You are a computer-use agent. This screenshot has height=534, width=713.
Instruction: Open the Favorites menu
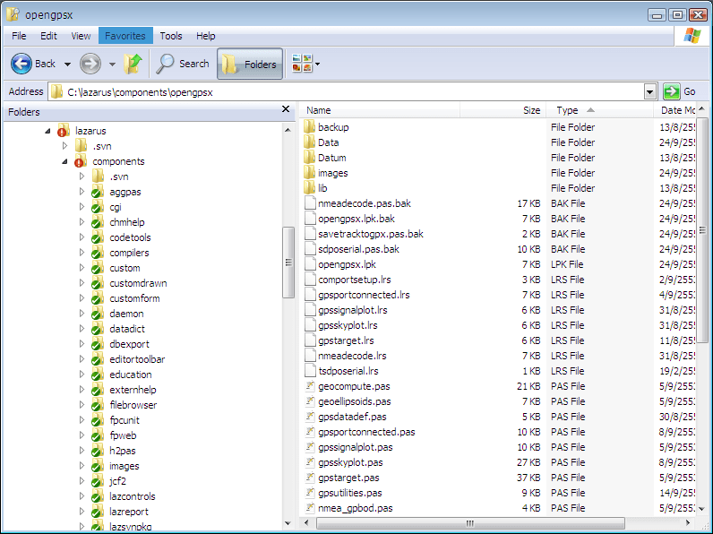(x=125, y=36)
